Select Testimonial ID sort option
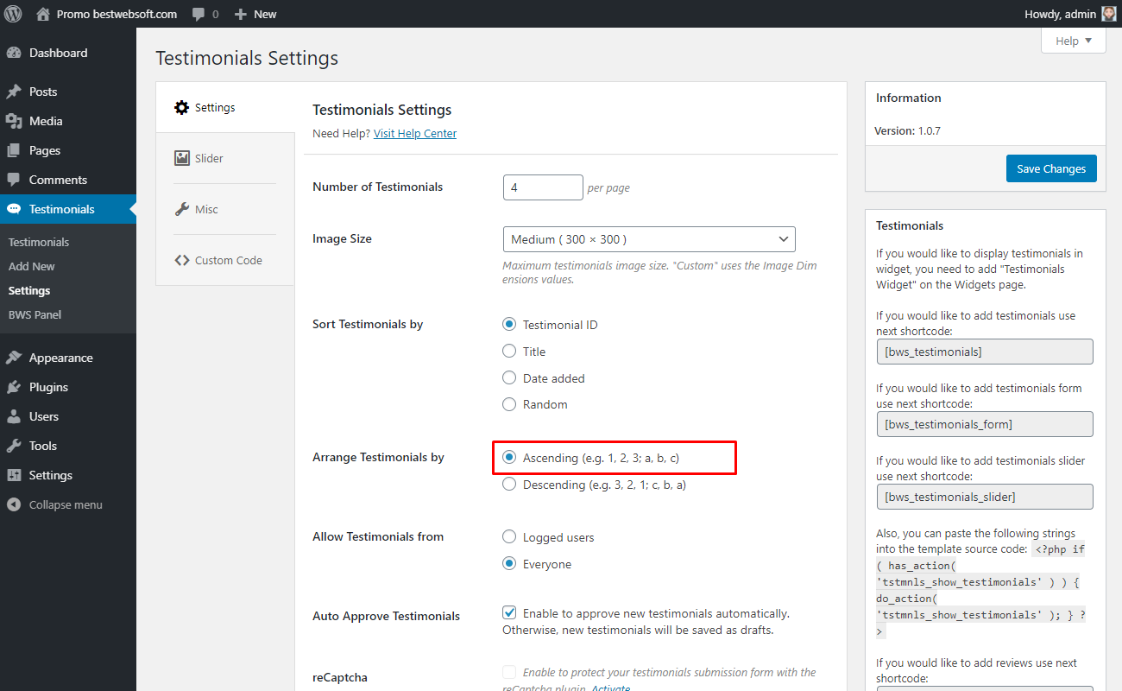The height and width of the screenshot is (691, 1122). (x=509, y=325)
